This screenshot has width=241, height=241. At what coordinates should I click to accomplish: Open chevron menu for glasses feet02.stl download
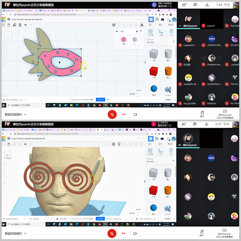[x=25, y=219]
